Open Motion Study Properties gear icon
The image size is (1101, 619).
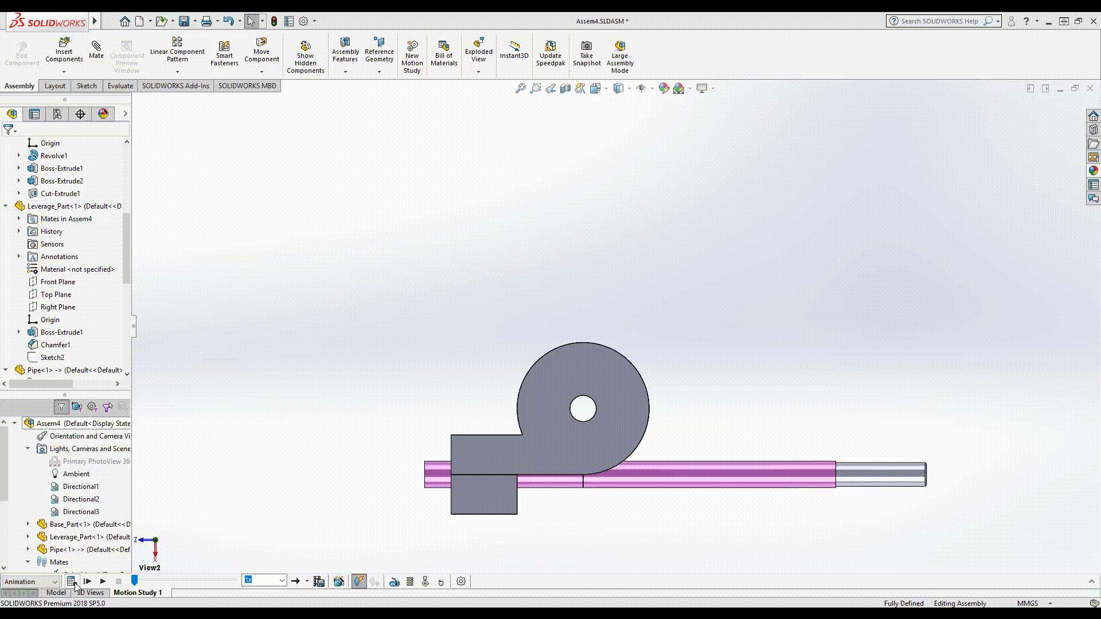pyautogui.click(x=461, y=581)
